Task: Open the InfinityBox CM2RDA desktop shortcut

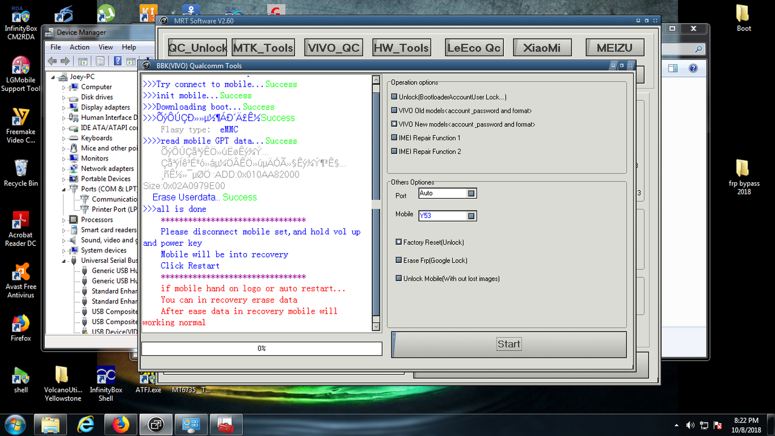Action: tap(21, 22)
